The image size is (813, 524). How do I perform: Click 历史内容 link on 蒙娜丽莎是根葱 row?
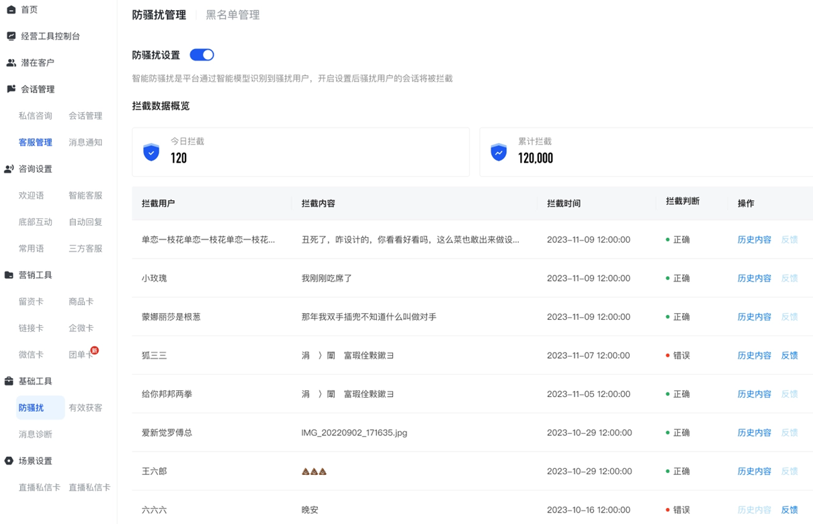click(x=754, y=316)
